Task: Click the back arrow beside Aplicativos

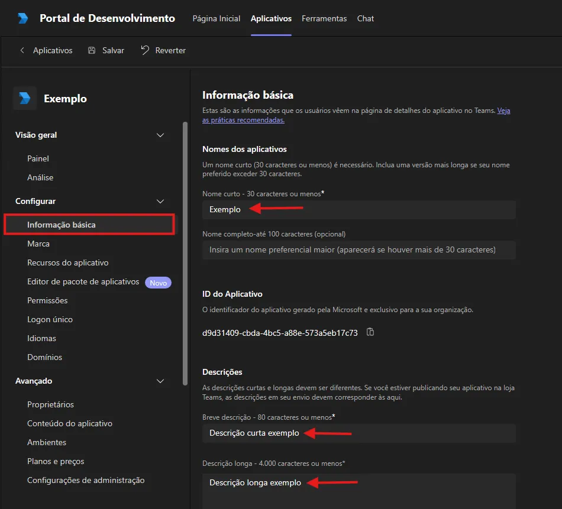Action: pos(22,50)
